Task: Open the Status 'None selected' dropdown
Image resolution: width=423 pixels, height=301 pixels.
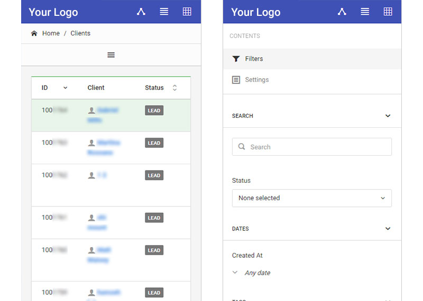Action: [x=311, y=198]
